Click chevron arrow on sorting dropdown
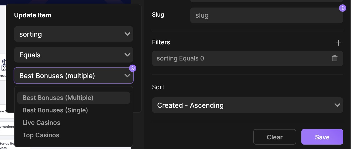Image resolution: width=351 pixels, height=149 pixels. 127,34
